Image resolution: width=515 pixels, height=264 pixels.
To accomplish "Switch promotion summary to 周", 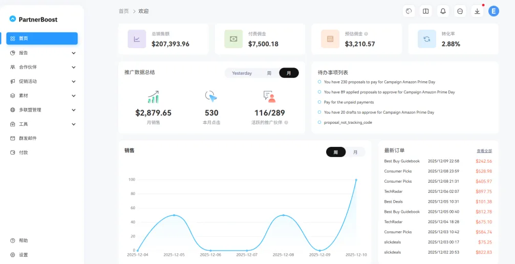I will (x=269, y=73).
